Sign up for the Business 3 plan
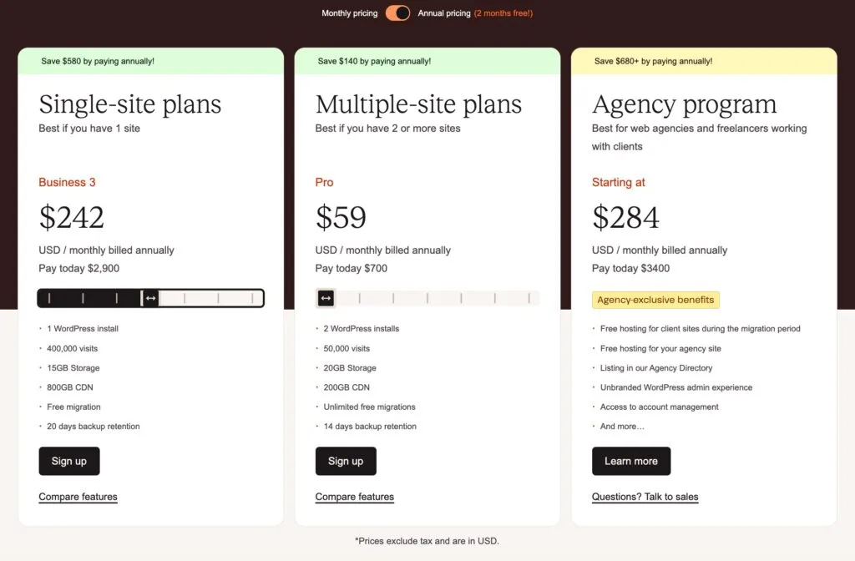The width and height of the screenshot is (855, 561). coord(68,461)
